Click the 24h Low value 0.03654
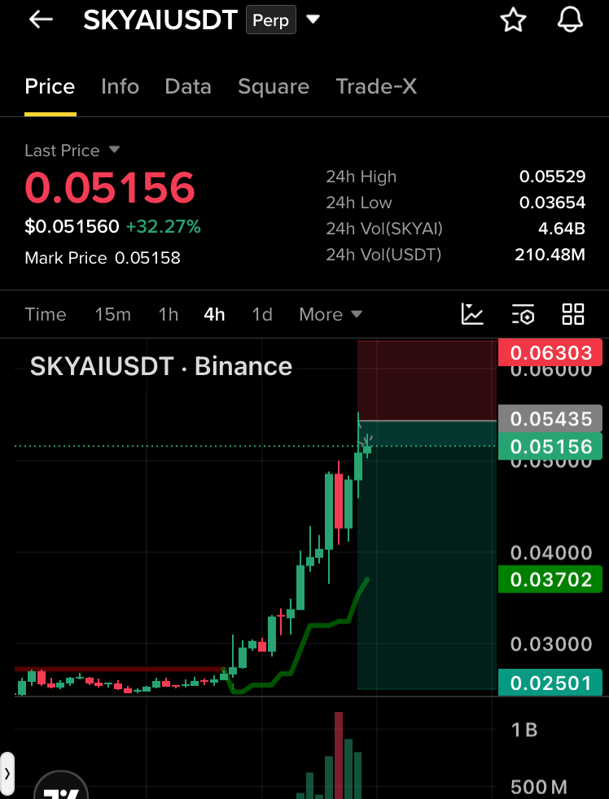This screenshot has height=799, width=609. 552,203
